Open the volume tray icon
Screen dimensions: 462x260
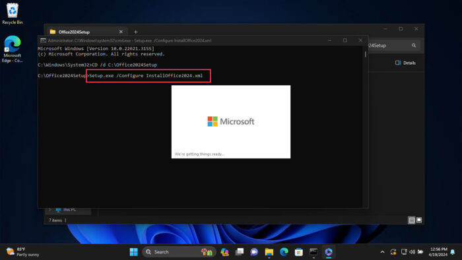pos(412,252)
